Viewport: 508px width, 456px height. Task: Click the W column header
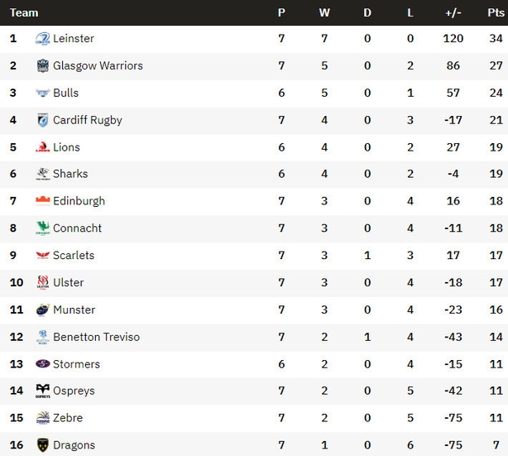324,12
